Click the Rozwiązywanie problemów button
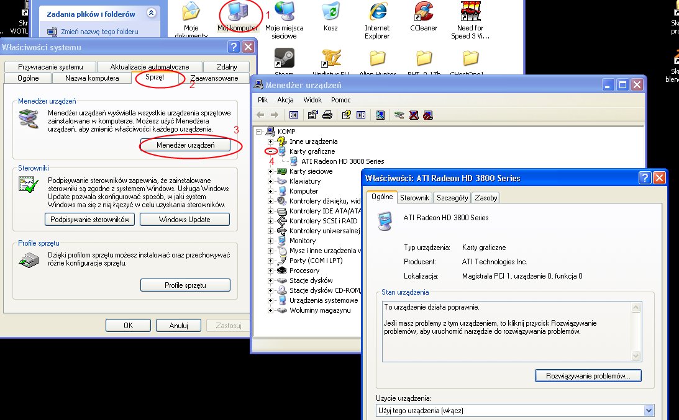 coord(588,376)
